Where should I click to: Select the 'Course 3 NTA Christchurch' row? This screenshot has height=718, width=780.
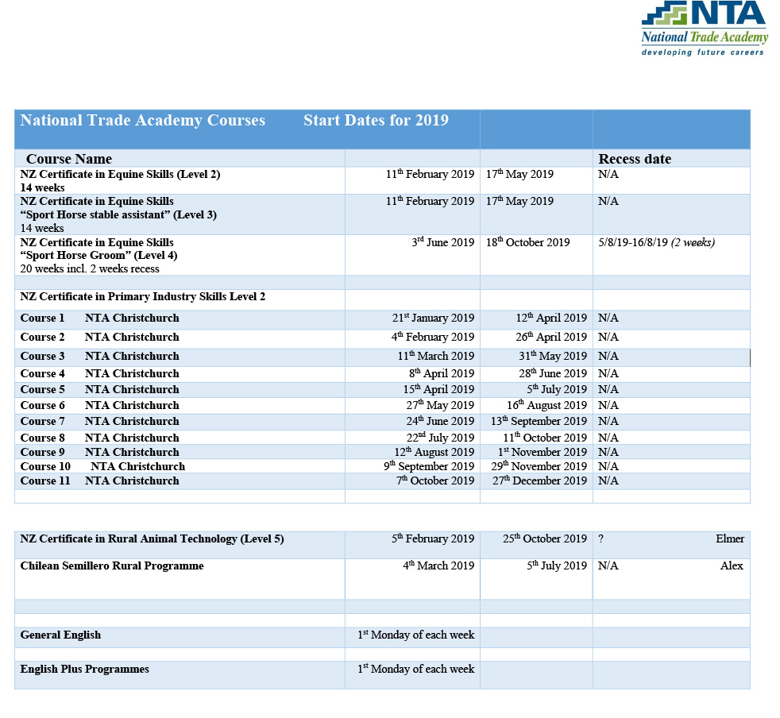382,357
